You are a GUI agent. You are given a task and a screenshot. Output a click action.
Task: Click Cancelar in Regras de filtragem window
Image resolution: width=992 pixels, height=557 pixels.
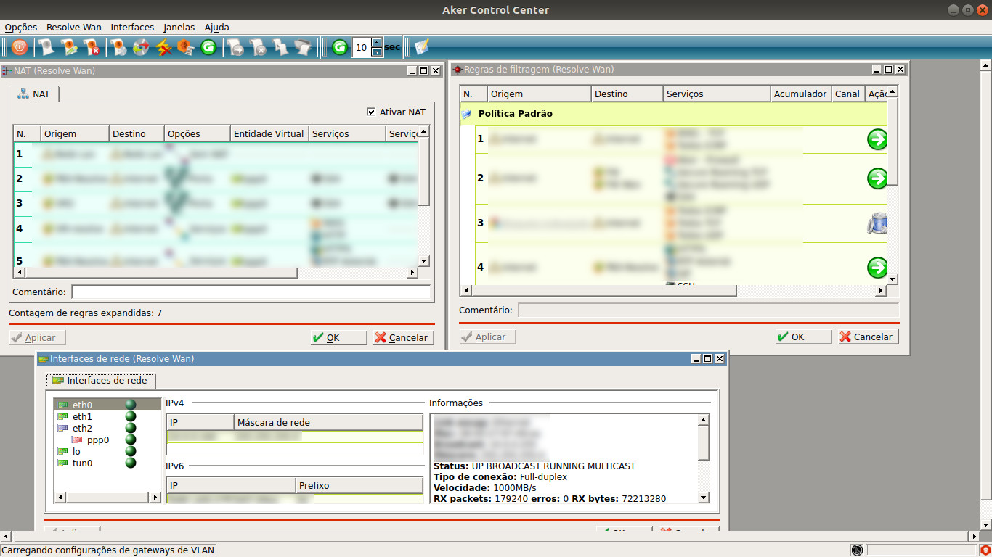click(x=869, y=337)
